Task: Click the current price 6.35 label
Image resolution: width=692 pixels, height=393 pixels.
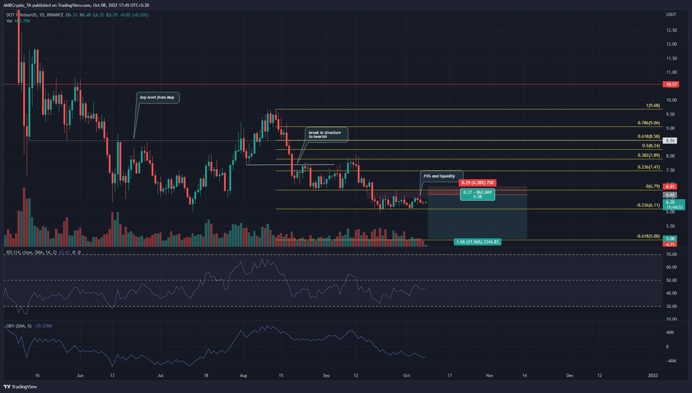Action: 674,205
